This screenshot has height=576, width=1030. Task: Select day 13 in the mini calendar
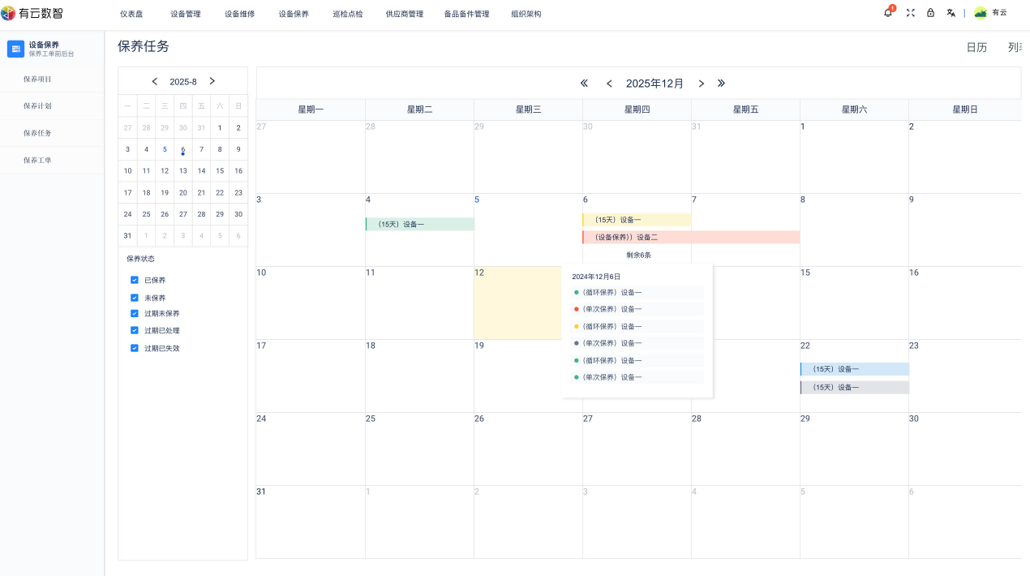point(183,170)
